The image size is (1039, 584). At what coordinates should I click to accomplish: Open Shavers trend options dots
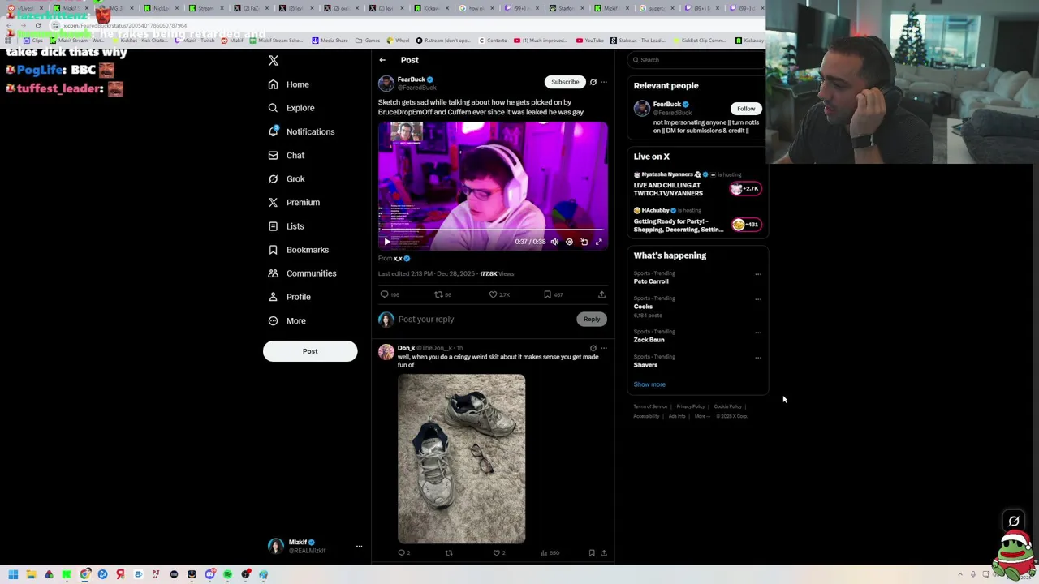coord(758,358)
